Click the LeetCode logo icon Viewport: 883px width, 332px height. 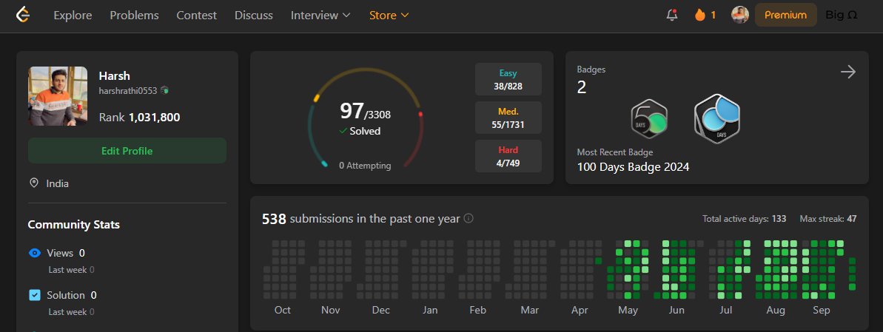(x=22, y=15)
